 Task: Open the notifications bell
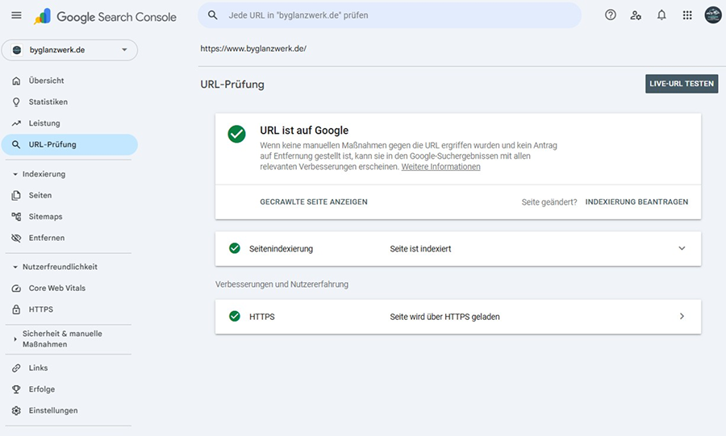coord(661,15)
